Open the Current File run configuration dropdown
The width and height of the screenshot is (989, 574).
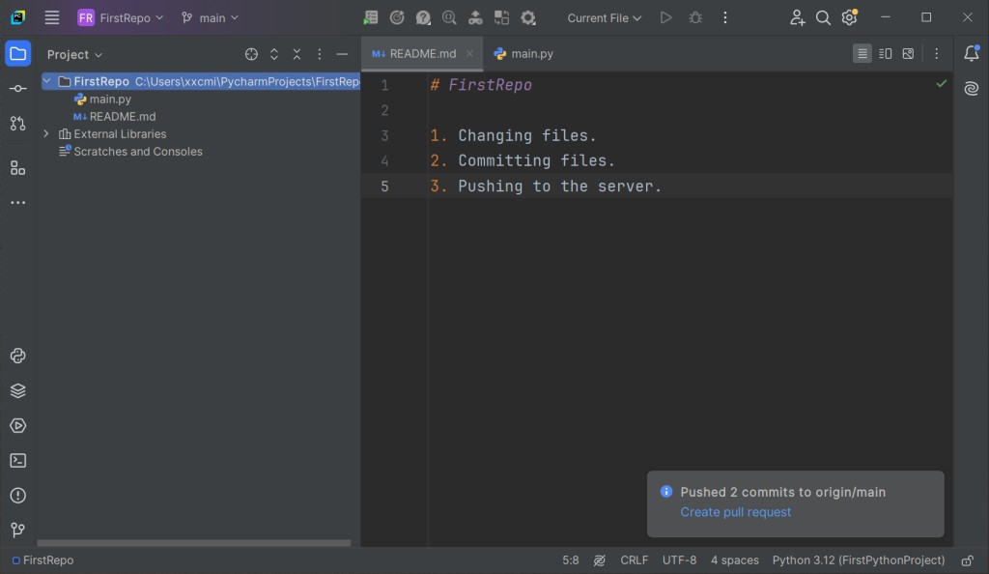click(604, 17)
